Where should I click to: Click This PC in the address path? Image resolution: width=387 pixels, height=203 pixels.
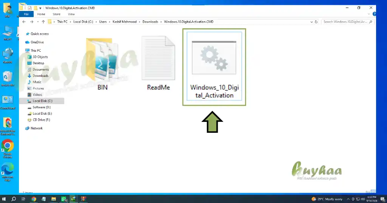(62, 22)
